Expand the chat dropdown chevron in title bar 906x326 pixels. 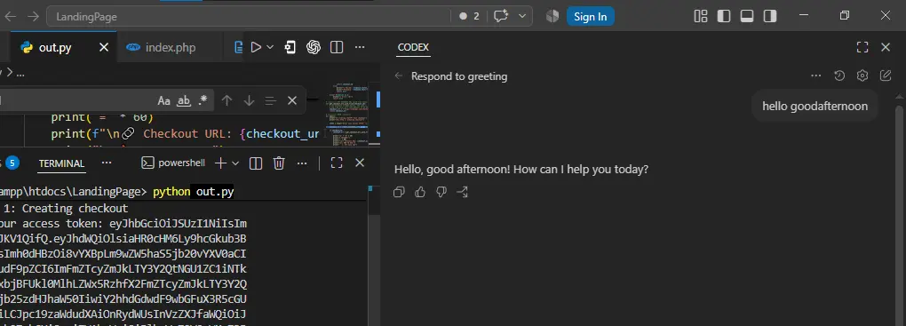522,16
